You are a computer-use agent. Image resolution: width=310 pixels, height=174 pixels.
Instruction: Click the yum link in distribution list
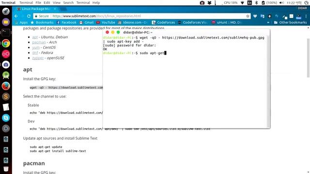pyautogui.click(x=36, y=47)
